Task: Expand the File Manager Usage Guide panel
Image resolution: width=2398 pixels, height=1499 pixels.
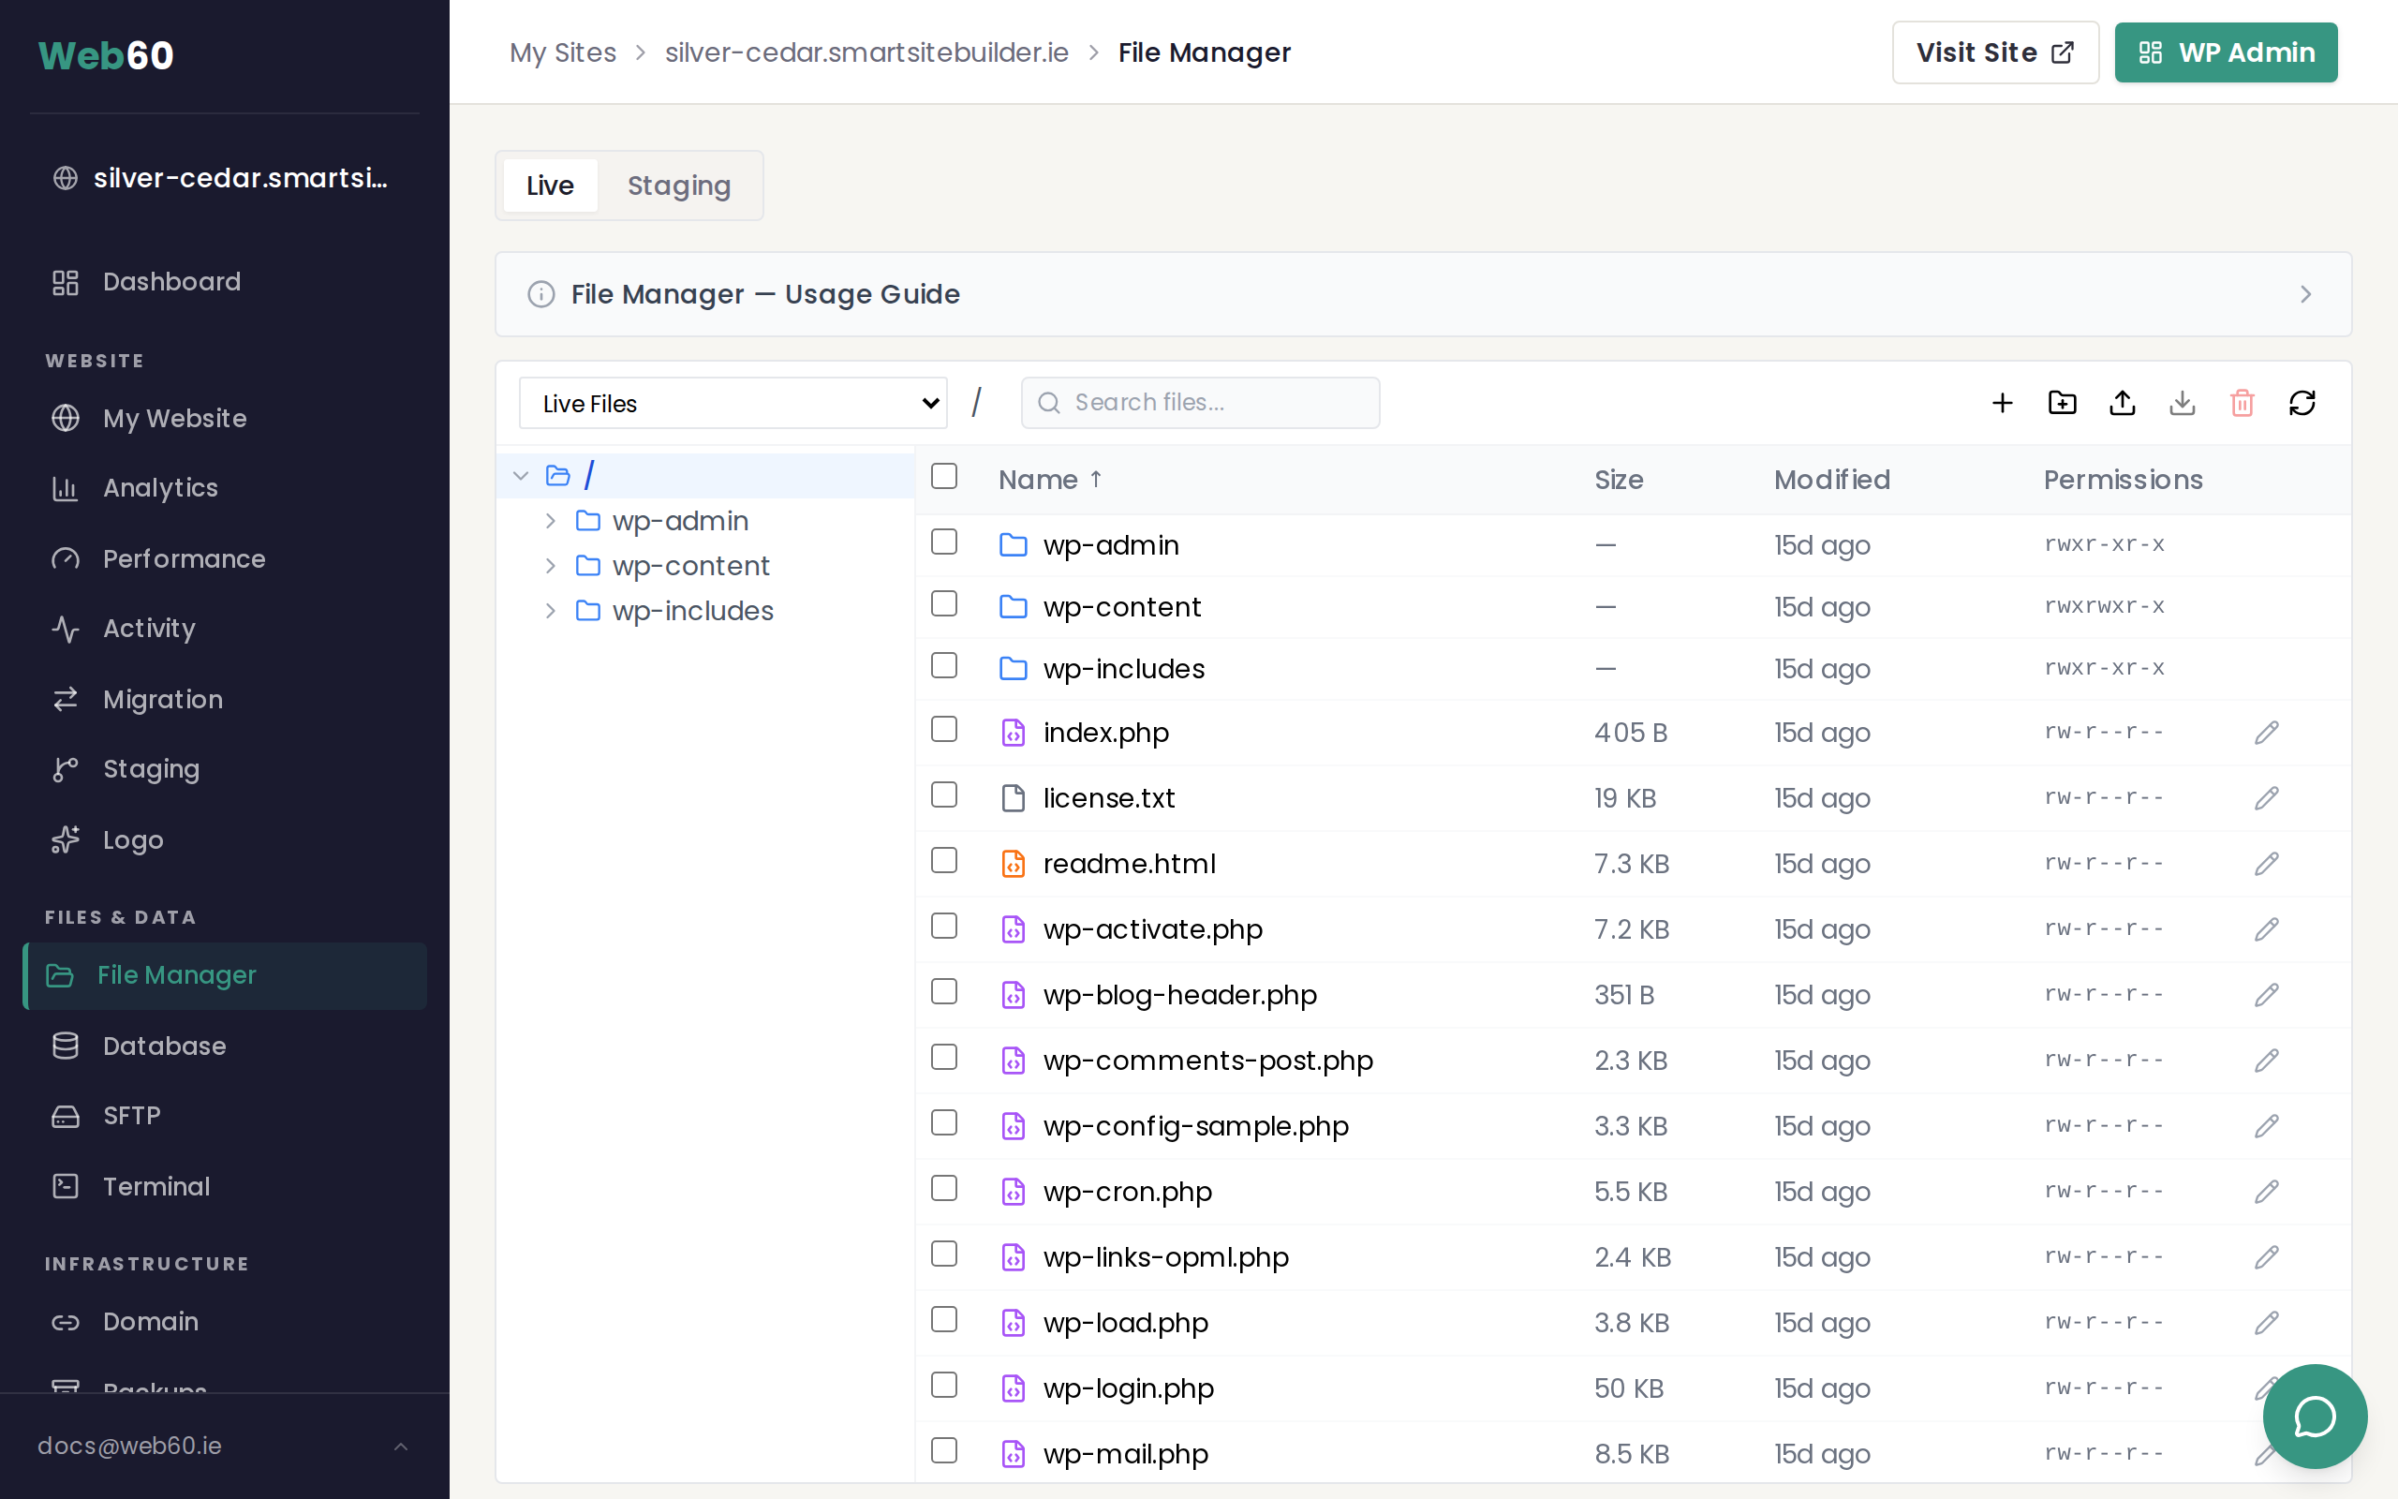Action: point(2306,293)
